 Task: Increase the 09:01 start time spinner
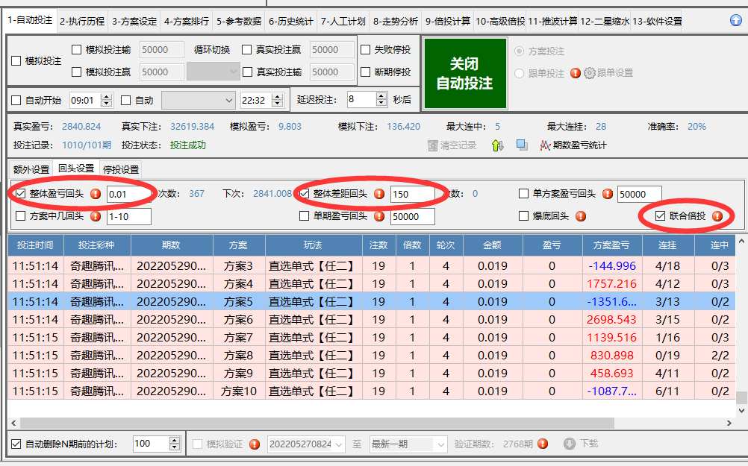(106, 96)
